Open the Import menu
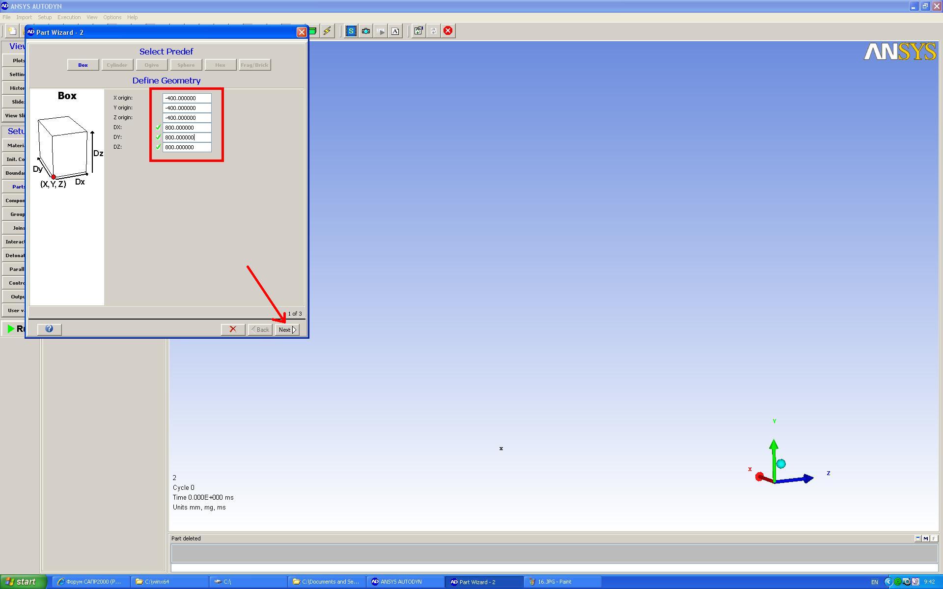Viewport: 943px width, 589px height. (x=24, y=17)
